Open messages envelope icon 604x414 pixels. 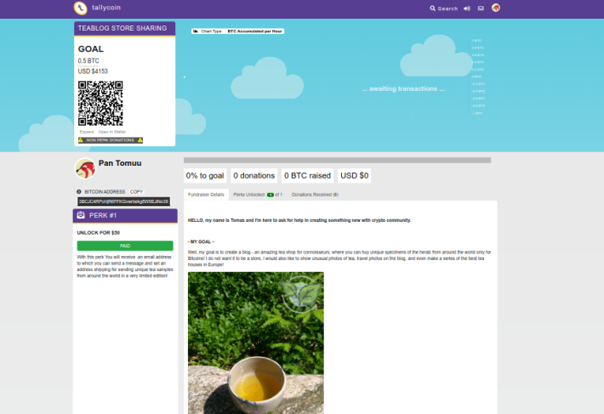481,9
